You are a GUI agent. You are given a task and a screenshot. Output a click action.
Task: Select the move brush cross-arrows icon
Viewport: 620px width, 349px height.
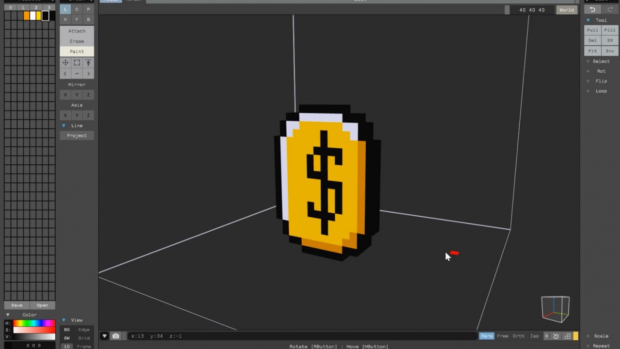pyautogui.click(x=65, y=63)
